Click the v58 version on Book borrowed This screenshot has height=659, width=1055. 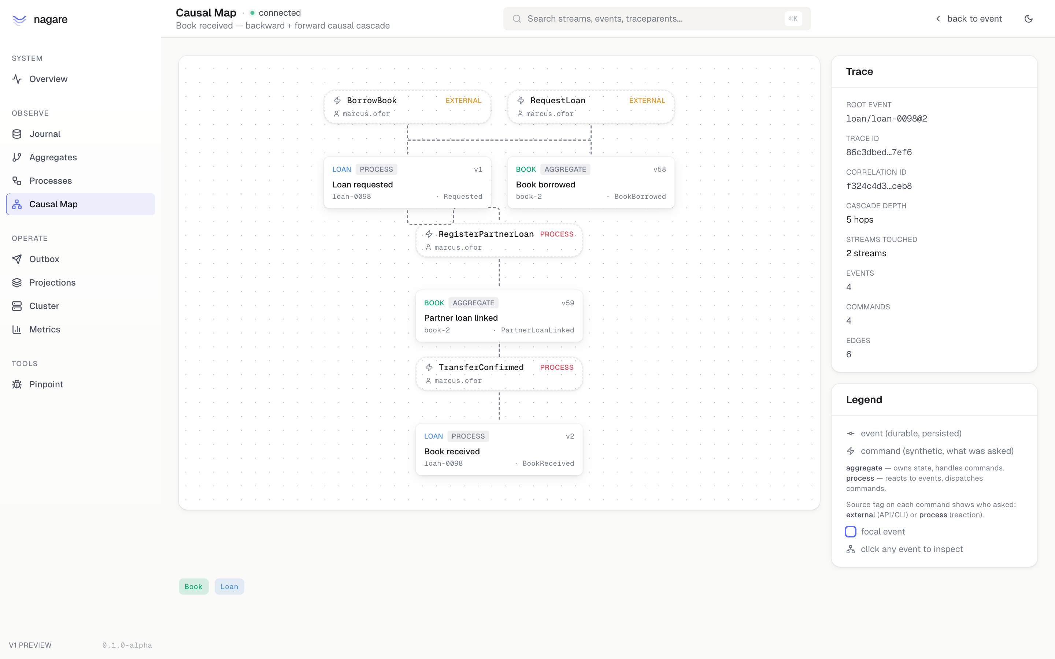point(660,170)
